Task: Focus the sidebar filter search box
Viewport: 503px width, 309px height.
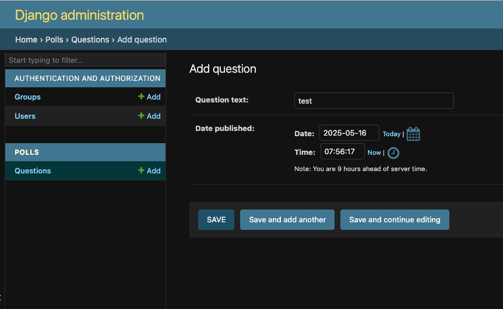Action: pos(85,60)
